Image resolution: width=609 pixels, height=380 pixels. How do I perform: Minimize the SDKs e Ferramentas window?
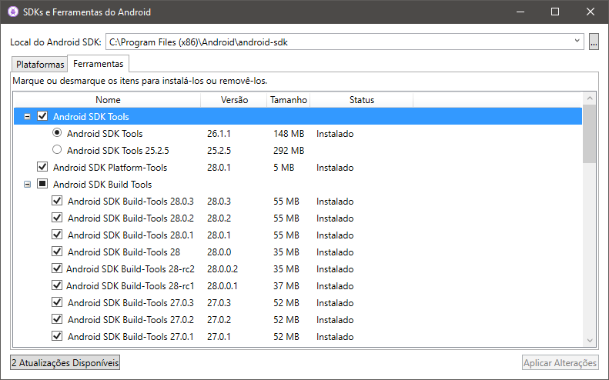(520, 12)
